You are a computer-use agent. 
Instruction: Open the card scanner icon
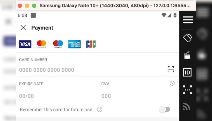point(171,69)
